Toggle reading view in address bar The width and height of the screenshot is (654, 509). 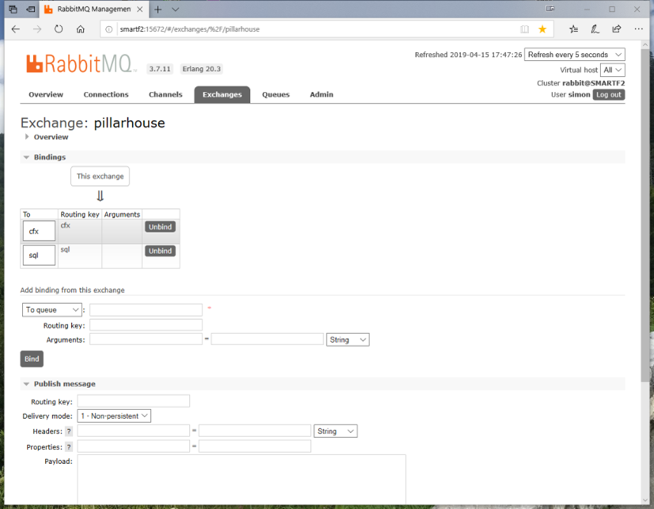(x=524, y=29)
